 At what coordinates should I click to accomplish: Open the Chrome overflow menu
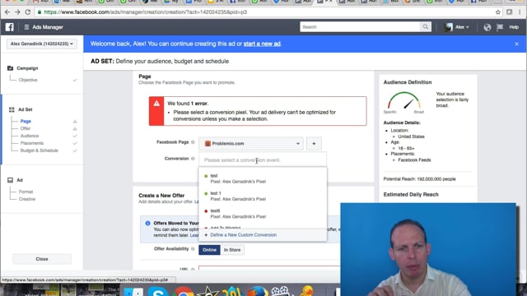click(520, 12)
